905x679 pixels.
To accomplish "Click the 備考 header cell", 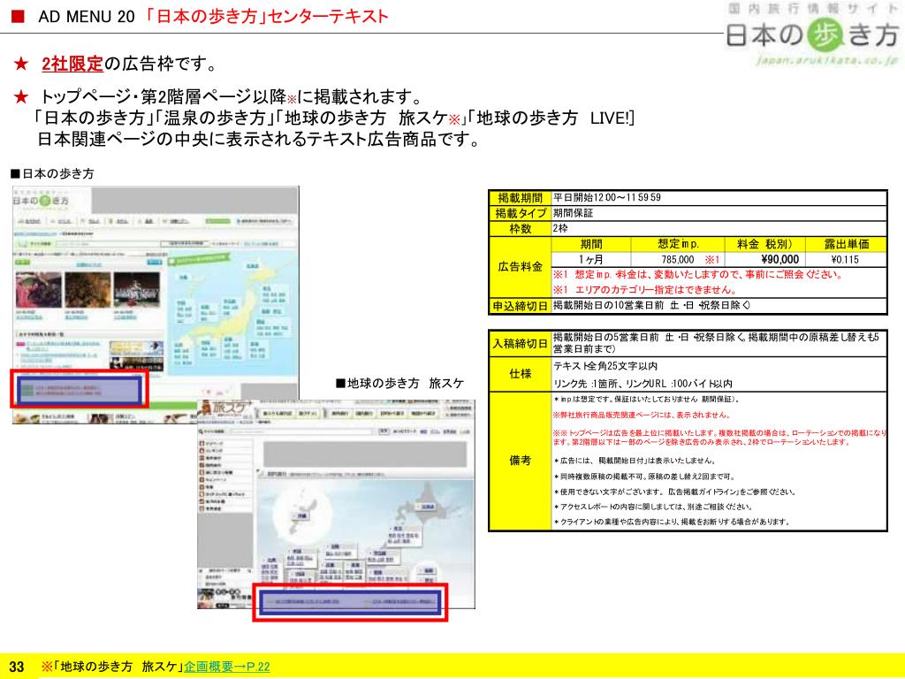I will (x=520, y=461).
